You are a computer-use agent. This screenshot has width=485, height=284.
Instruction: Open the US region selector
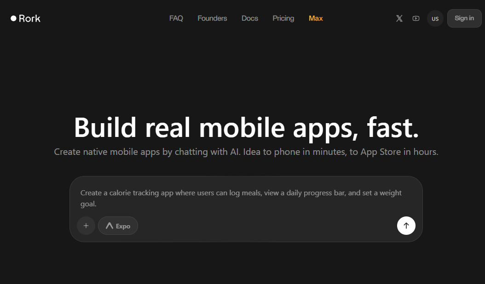tap(435, 18)
